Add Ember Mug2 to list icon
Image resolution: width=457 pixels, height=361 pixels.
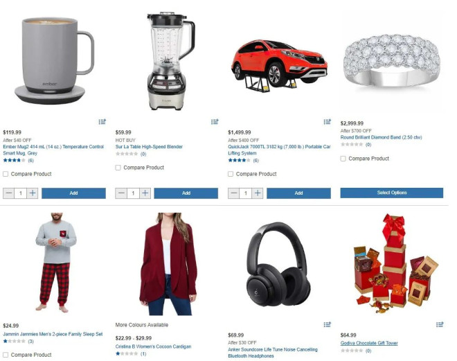click(x=102, y=121)
